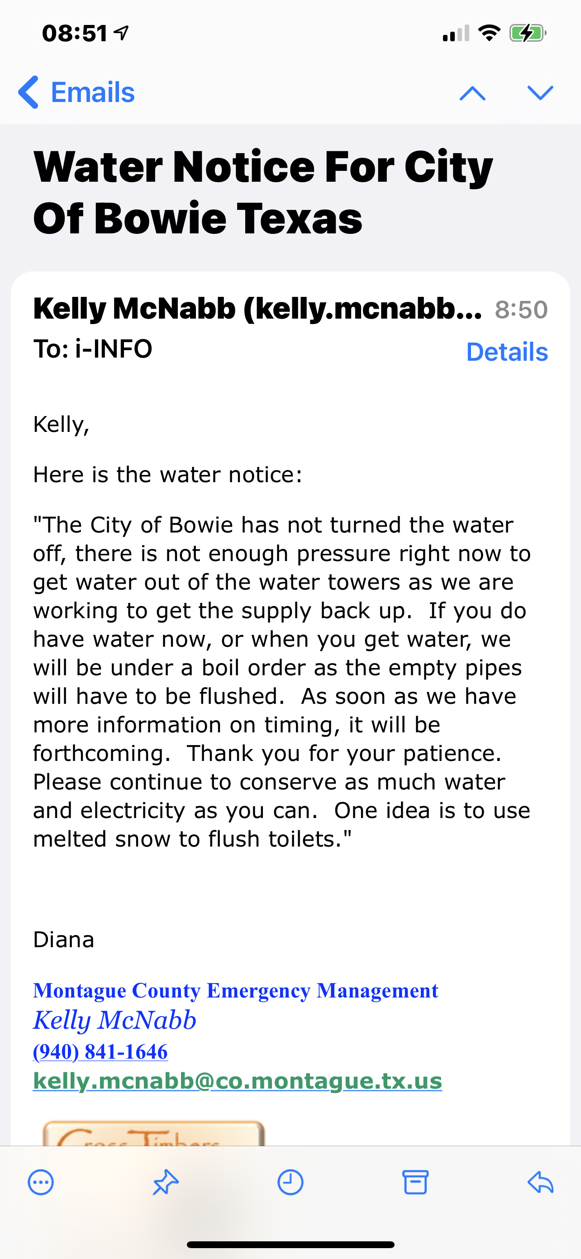Tap the back chevron arrow
The width and height of the screenshot is (581, 1259).
29,92
